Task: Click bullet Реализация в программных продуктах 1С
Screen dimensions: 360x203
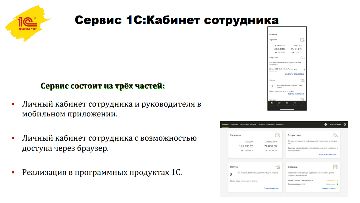Action: [102, 173]
